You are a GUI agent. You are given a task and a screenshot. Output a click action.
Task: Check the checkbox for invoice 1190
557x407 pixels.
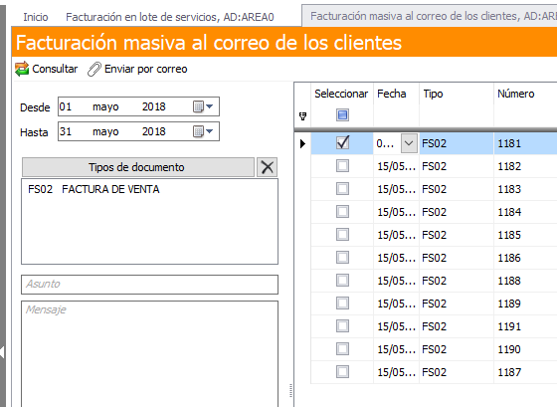coord(342,349)
